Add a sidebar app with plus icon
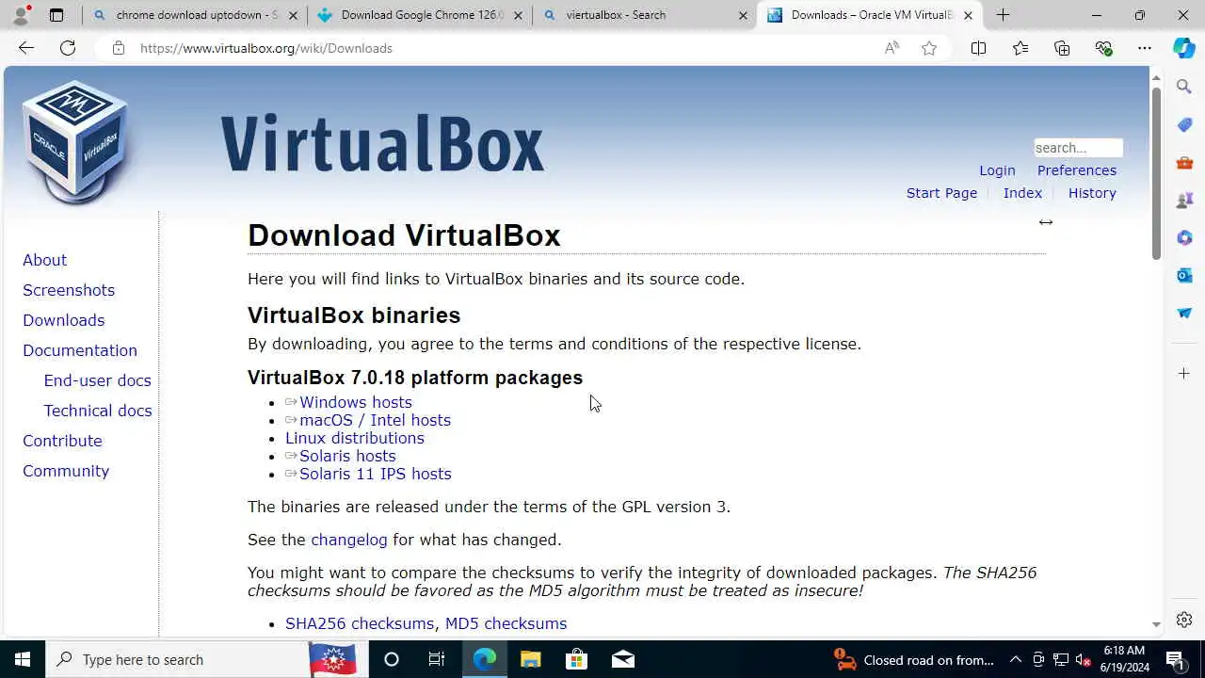 pos(1184,374)
